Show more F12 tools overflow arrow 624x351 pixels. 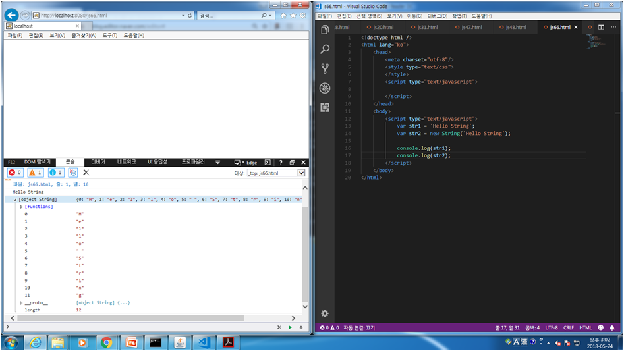(217, 162)
